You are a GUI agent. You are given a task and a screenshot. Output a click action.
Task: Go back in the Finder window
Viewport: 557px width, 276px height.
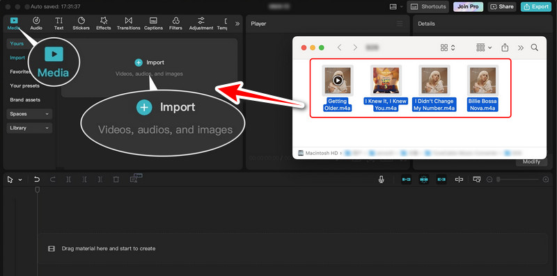pyautogui.click(x=339, y=47)
